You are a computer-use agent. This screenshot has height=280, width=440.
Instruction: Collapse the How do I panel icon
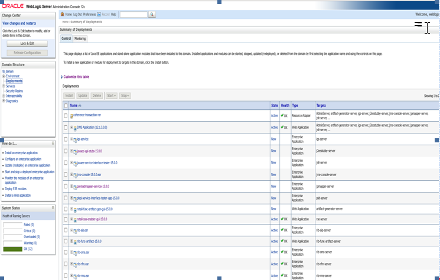click(53, 144)
